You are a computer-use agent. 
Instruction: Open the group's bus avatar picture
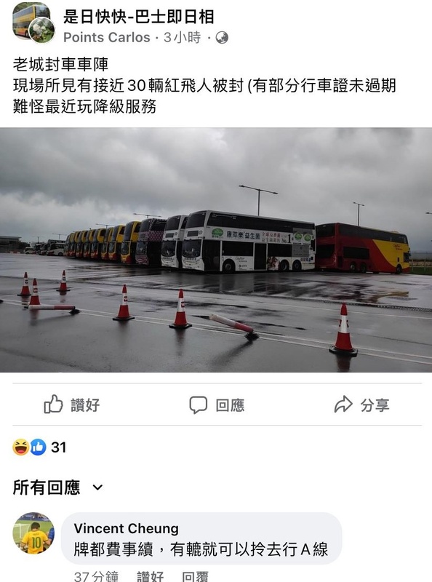(31, 21)
